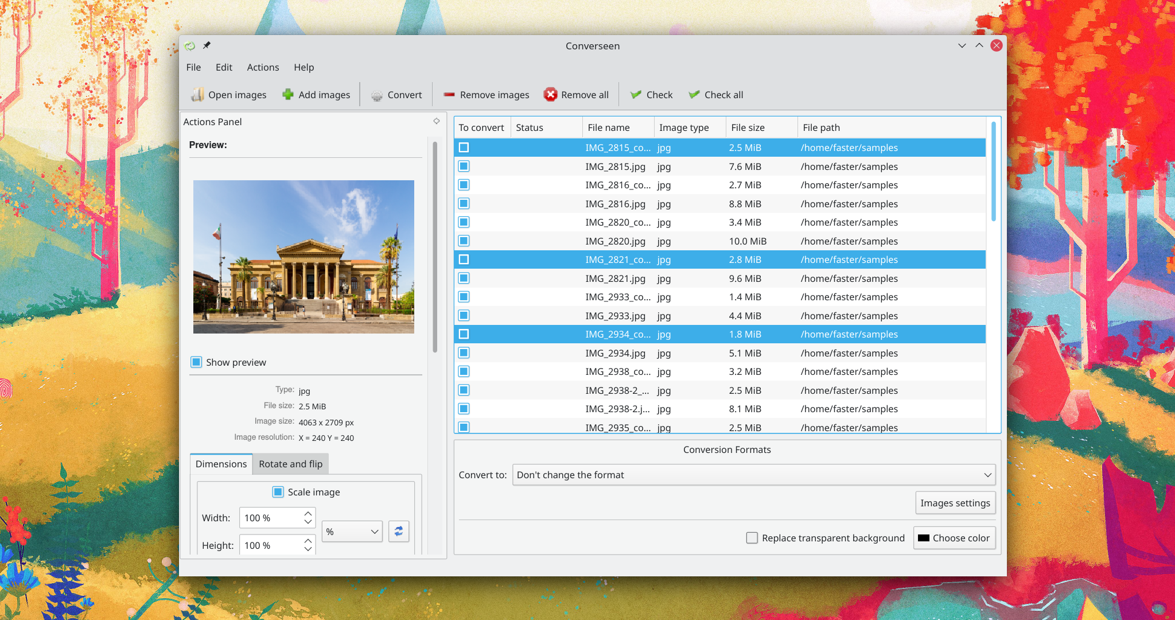This screenshot has height=620, width=1175.
Task: Click the Actions Panel float icon
Action: [437, 121]
